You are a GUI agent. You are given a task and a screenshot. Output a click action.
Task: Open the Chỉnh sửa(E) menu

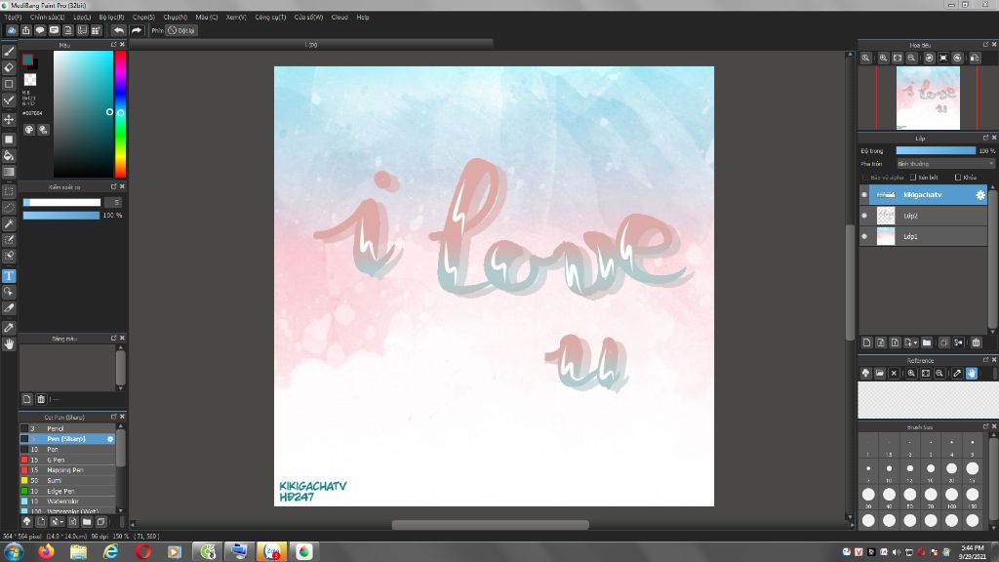[x=47, y=18]
